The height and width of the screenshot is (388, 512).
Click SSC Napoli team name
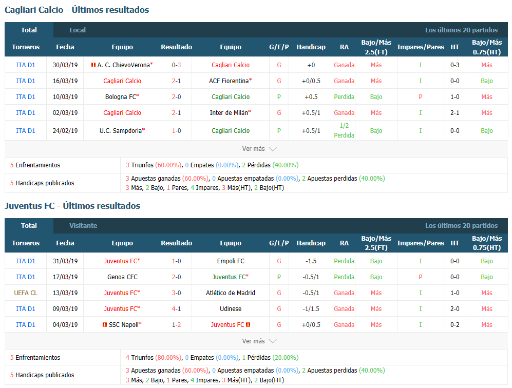pyautogui.click(x=124, y=325)
